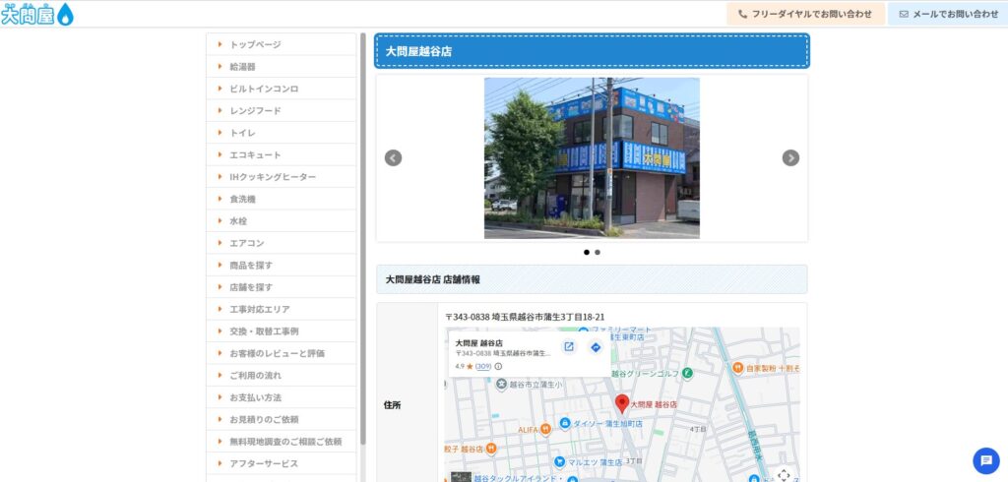Expand the 給湯器 sidebar category
This screenshot has width=1008, height=482.
coord(242,67)
